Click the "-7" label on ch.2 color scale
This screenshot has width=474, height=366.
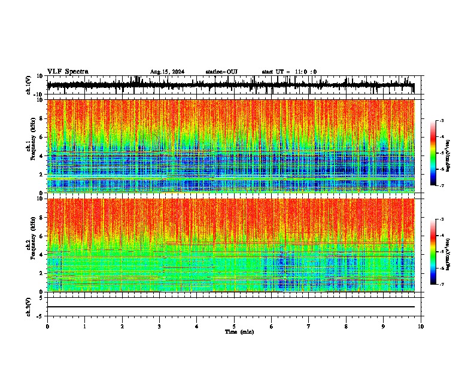coord(442,284)
